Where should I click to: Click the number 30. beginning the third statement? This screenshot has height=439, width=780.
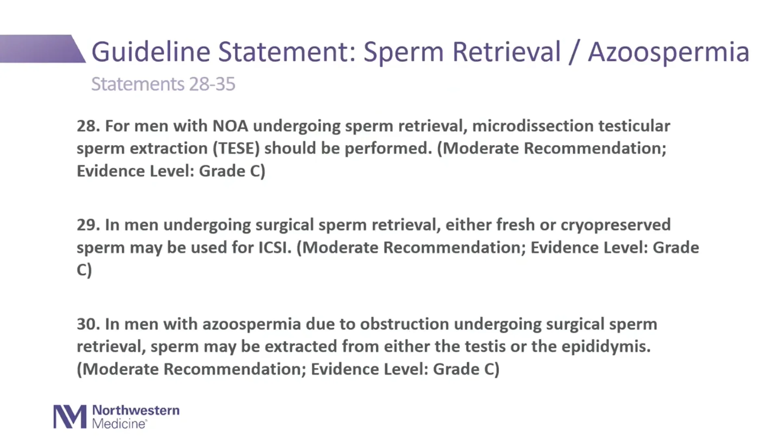pyautogui.click(x=89, y=324)
